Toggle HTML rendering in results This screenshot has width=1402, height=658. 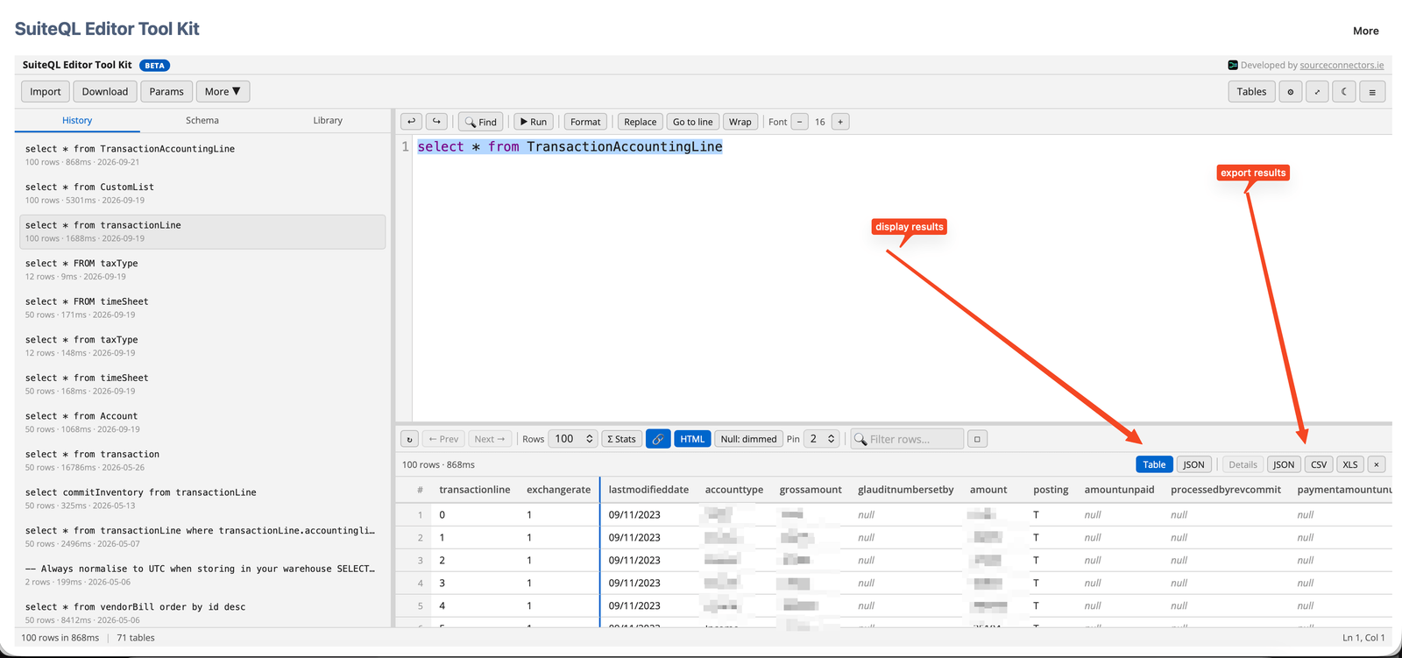pyautogui.click(x=692, y=439)
